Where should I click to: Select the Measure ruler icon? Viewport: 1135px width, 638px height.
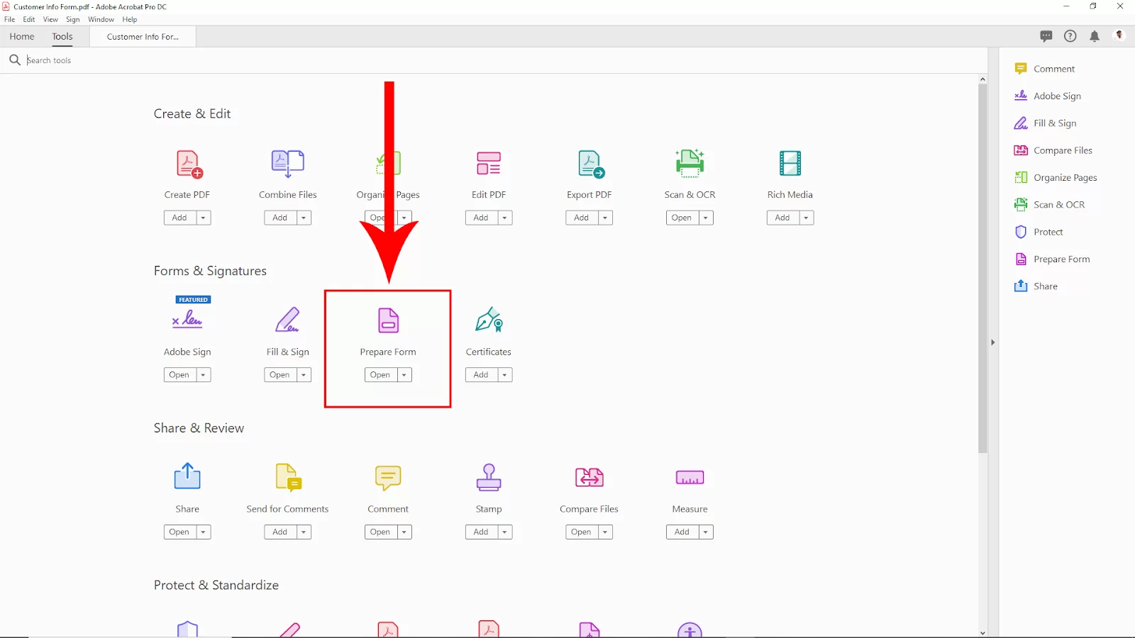(690, 478)
